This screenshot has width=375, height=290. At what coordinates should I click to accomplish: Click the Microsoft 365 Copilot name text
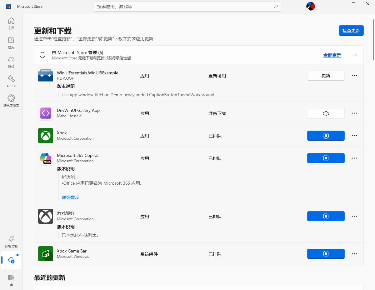click(78, 155)
